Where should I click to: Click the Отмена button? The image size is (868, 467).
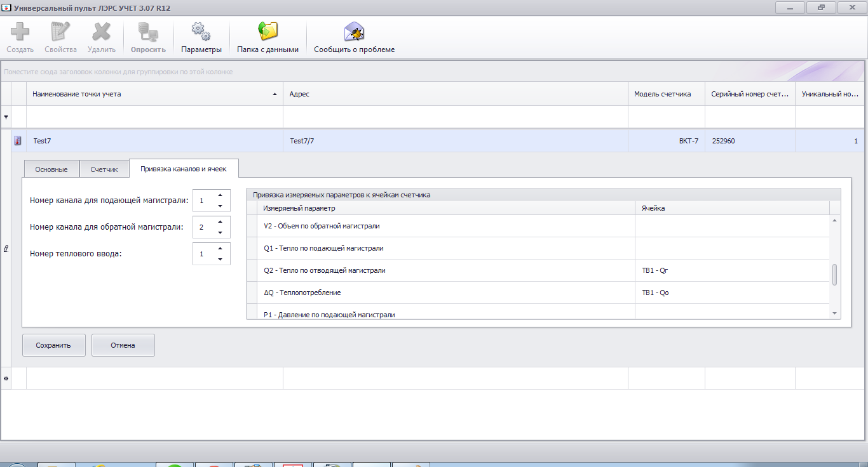[x=123, y=345]
